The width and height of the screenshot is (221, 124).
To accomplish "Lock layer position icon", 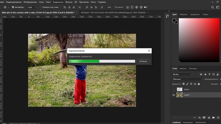I will (191, 84).
